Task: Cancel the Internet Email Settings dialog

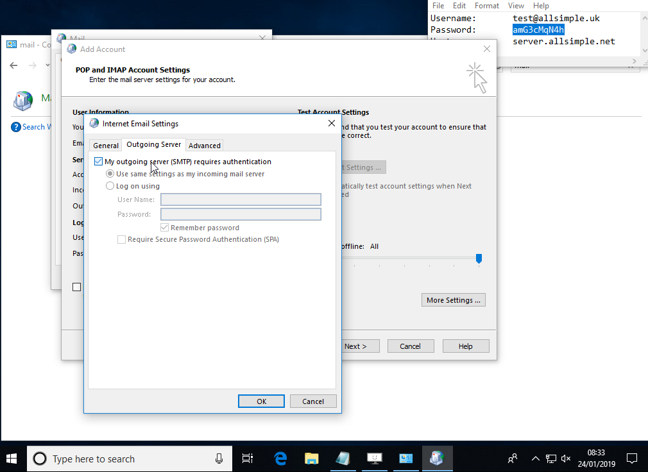Action: tap(313, 401)
